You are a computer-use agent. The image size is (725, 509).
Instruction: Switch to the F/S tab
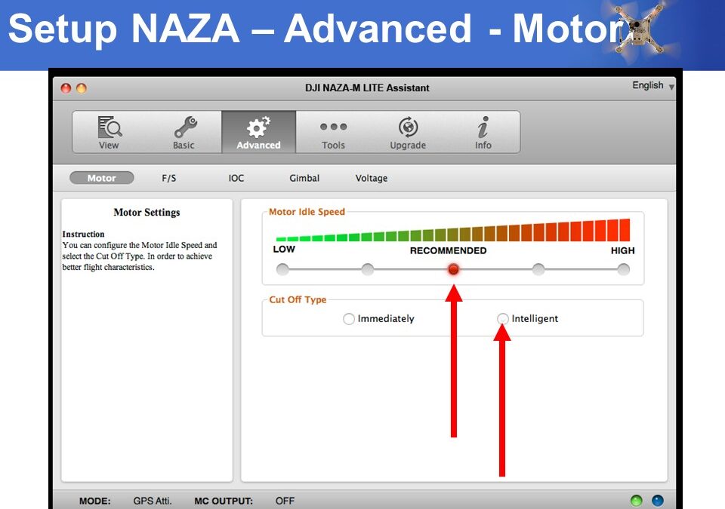pyautogui.click(x=168, y=178)
